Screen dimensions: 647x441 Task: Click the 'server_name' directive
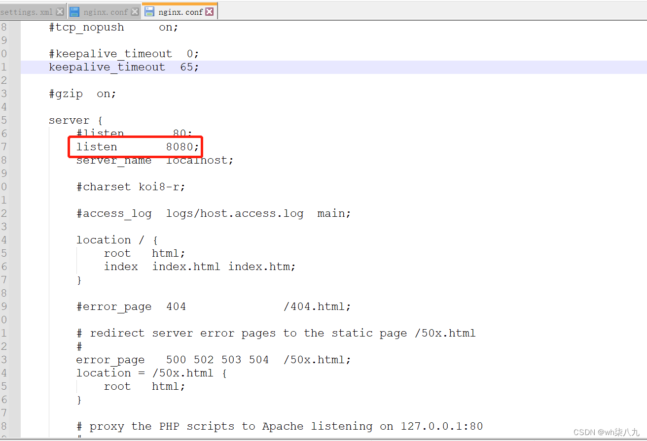(114, 161)
